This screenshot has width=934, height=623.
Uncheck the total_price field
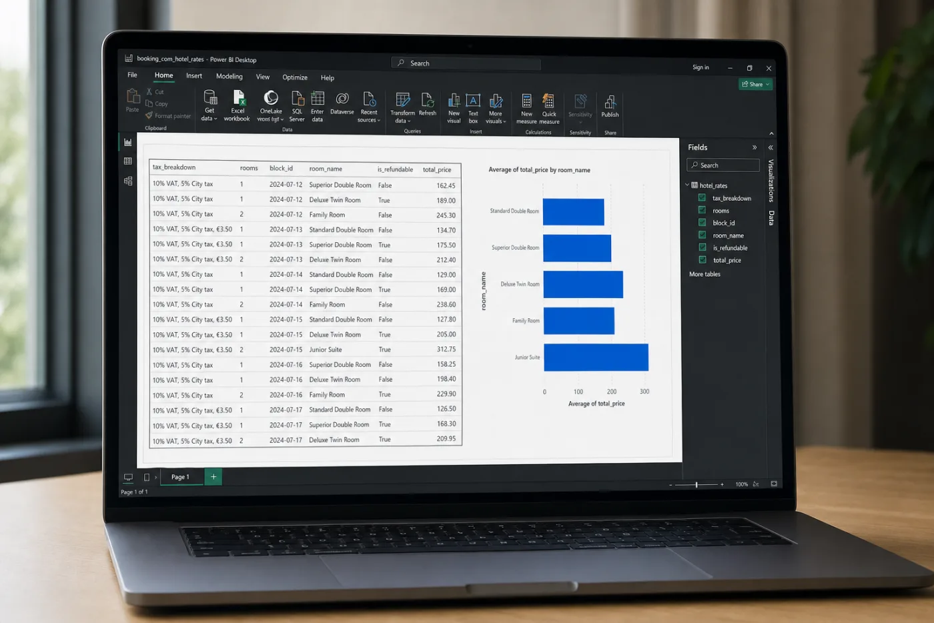coord(702,259)
